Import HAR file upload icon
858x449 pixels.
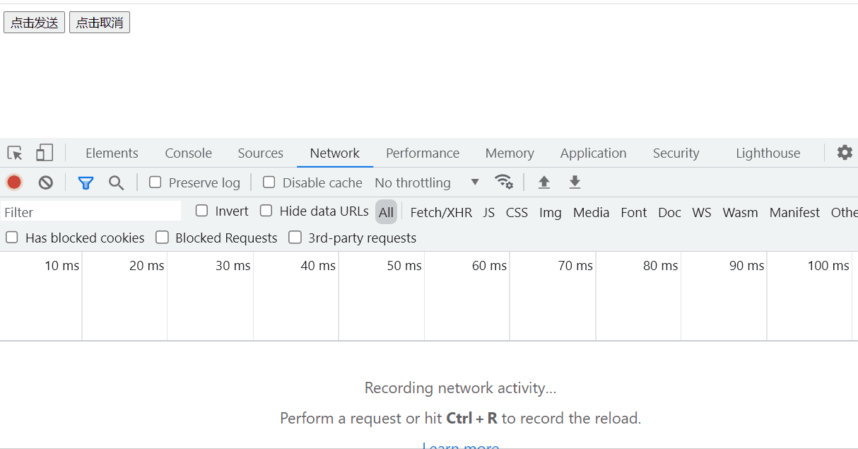544,182
